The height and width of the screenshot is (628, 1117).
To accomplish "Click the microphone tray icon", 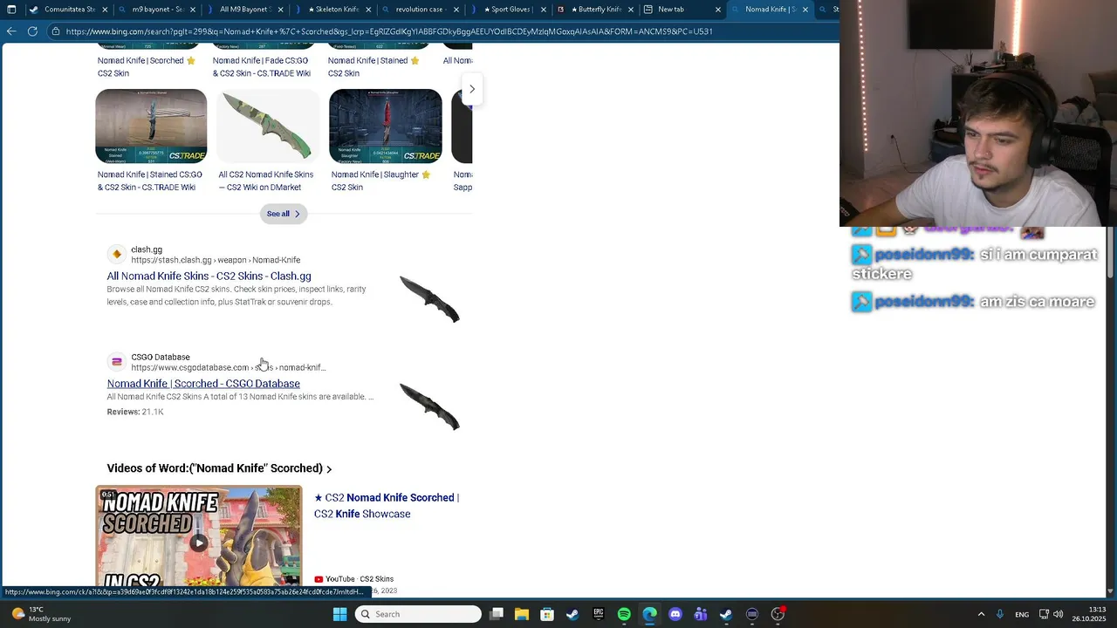I will (1000, 614).
